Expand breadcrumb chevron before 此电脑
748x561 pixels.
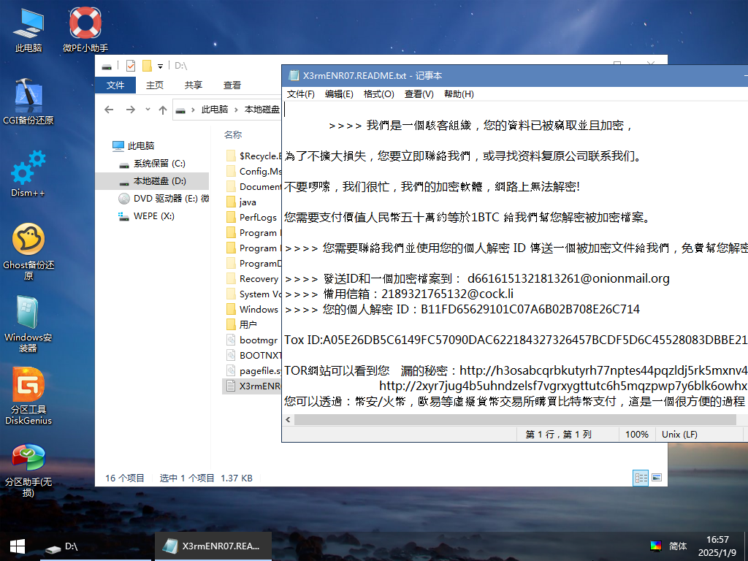click(193, 110)
